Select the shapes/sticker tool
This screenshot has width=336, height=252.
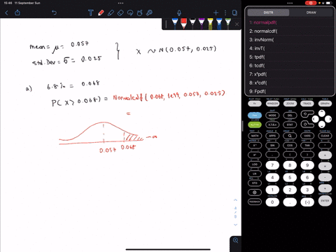pos(140,13)
